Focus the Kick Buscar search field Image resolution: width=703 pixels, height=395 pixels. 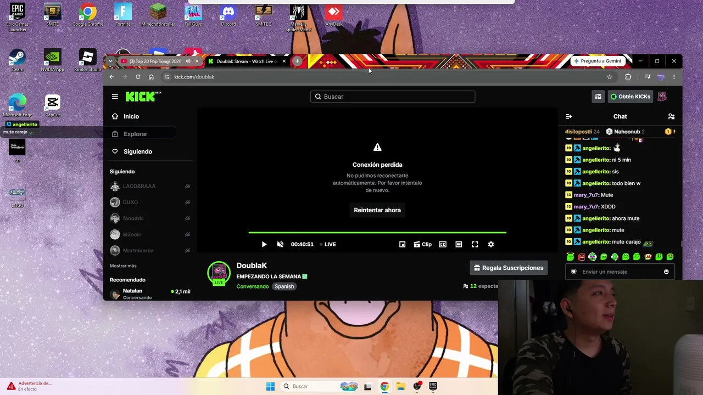393,97
